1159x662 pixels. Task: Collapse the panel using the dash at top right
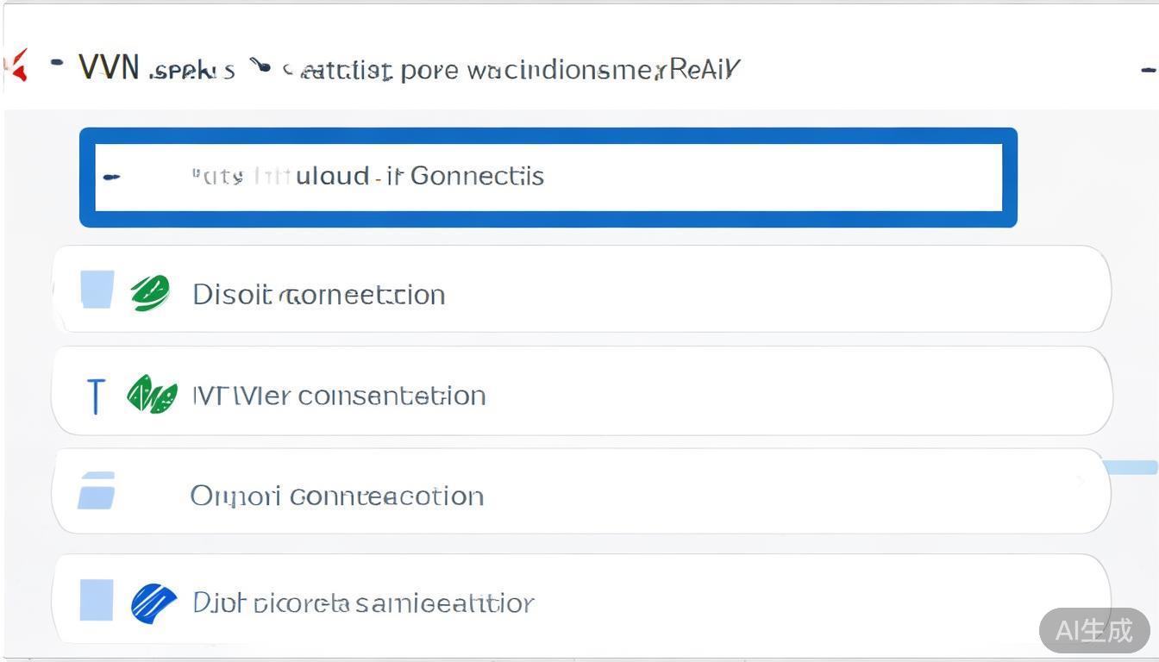tap(1148, 70)
